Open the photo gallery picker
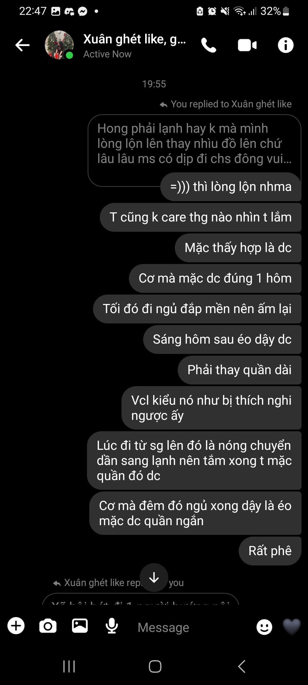 [x=80, y=626]
